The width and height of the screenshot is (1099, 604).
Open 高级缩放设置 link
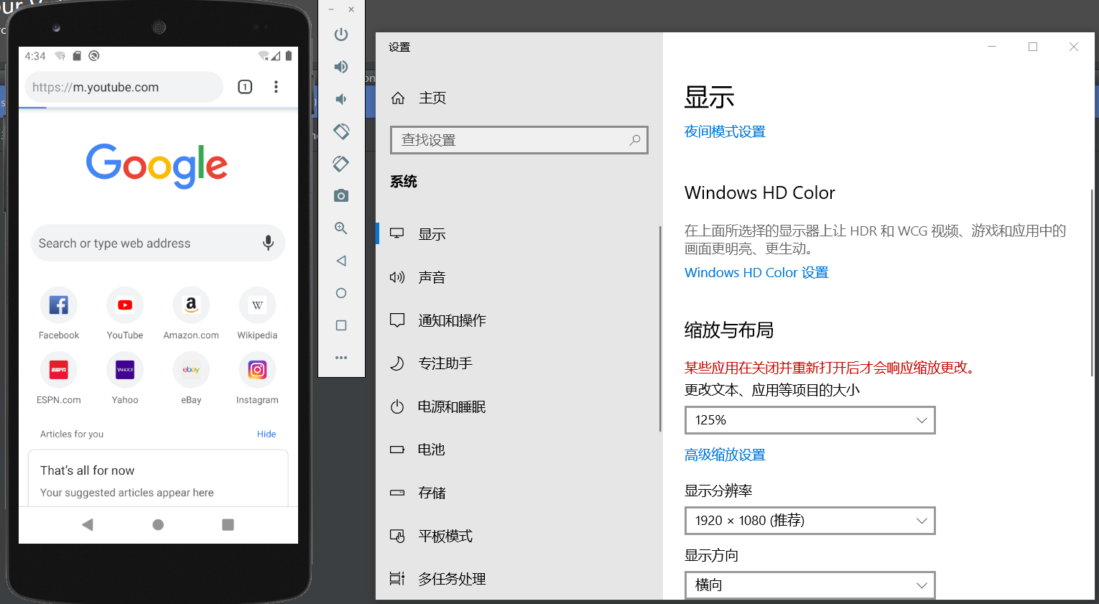coord(725,455)
